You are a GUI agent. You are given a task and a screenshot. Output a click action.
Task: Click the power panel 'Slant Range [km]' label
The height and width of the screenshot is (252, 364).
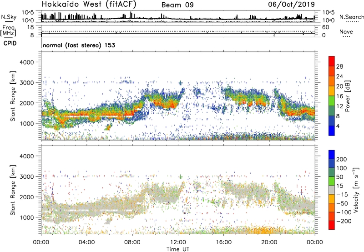point(13,96)
